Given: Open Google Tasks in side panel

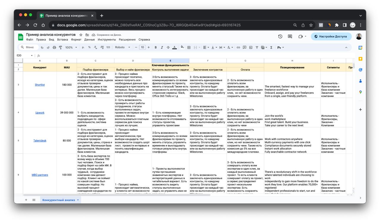Looking at the screenshot, I should pos(360,70).
